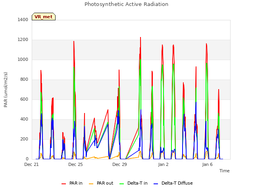This screenshot has width=254, height=191.
Task: Toggle the PAR out legend entry
Action: click(101, 183)
